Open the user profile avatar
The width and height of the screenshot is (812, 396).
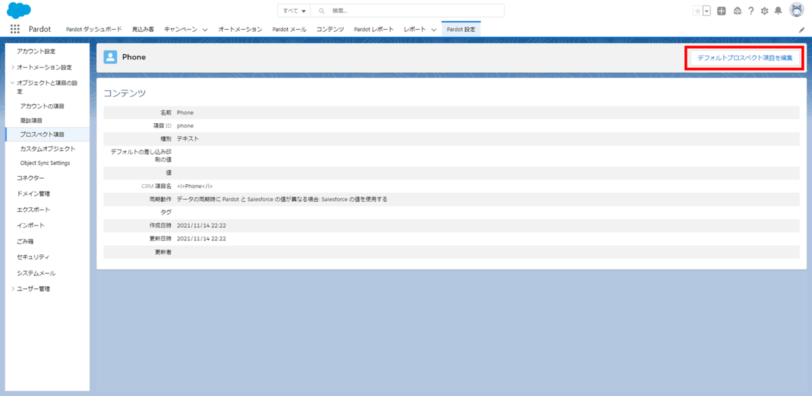coord(796,10)
